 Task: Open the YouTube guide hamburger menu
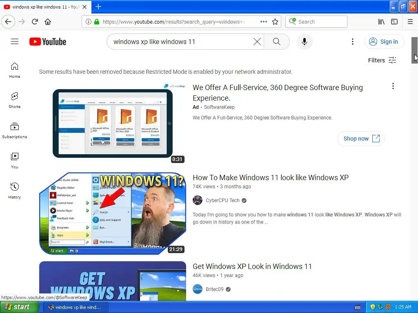15,42
